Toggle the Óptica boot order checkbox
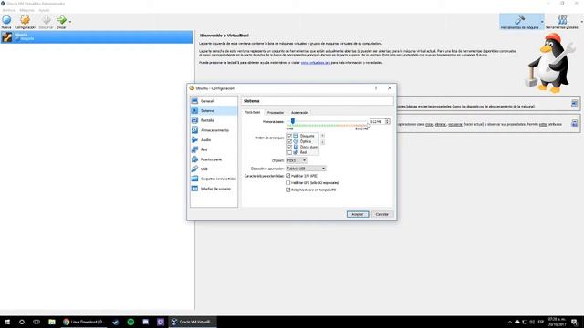584x328 pixels. coord(289,142)
